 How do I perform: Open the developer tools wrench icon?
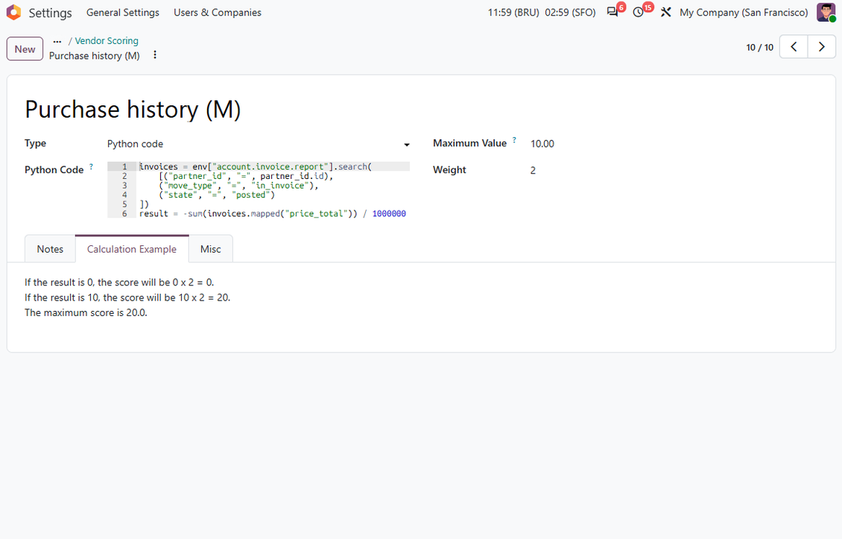666,13
